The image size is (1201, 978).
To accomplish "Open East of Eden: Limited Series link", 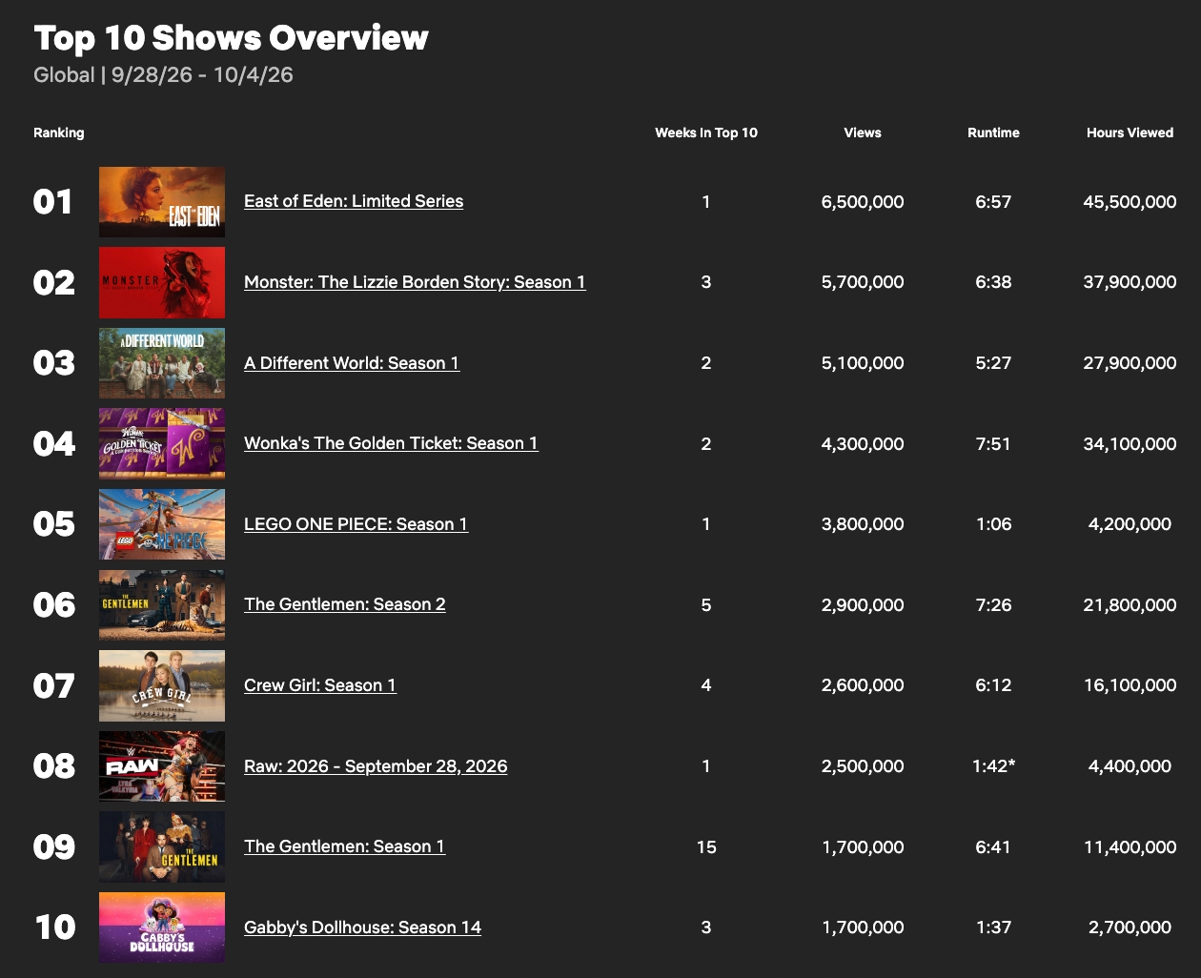I will [x=354, y=201].
